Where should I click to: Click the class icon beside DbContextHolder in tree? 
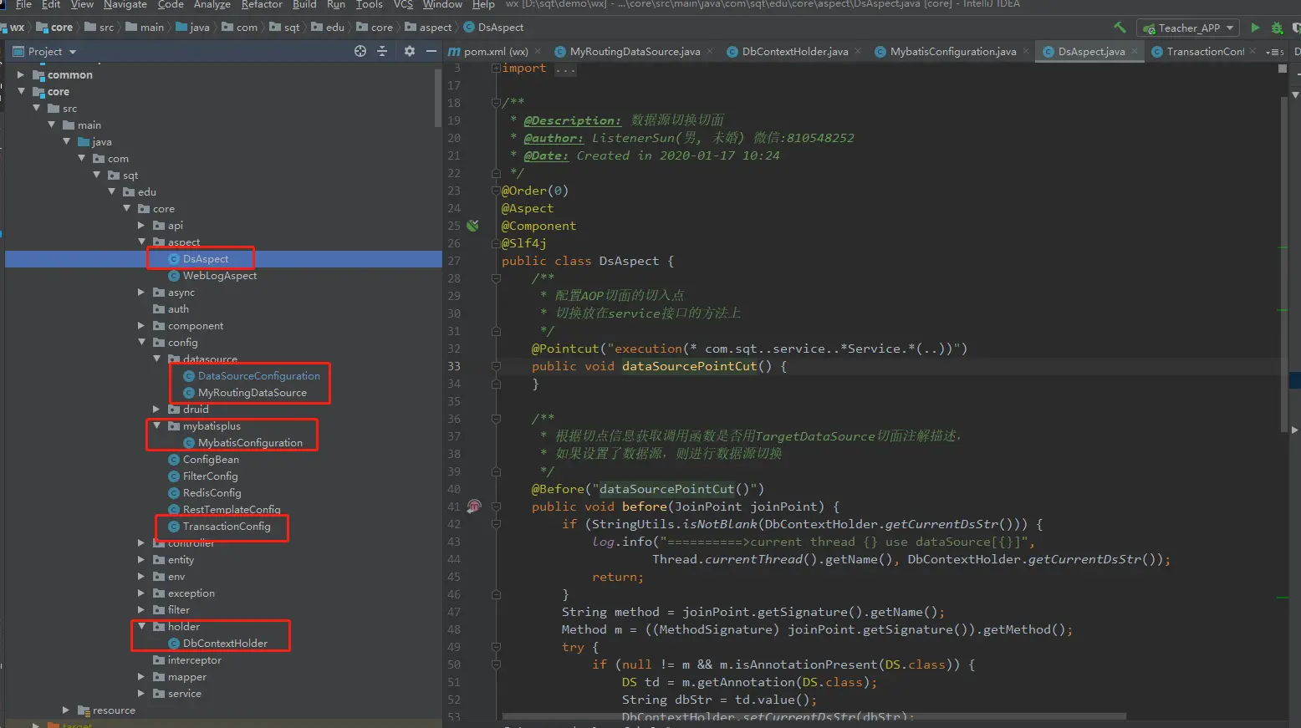pos(174,644)
